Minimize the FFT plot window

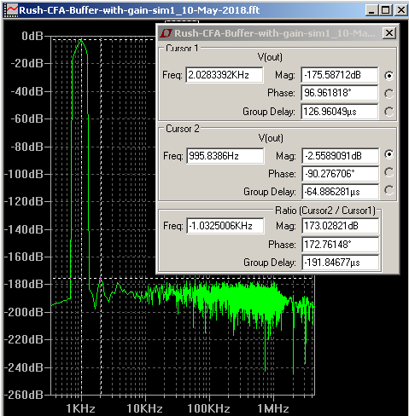click(371, 10)
